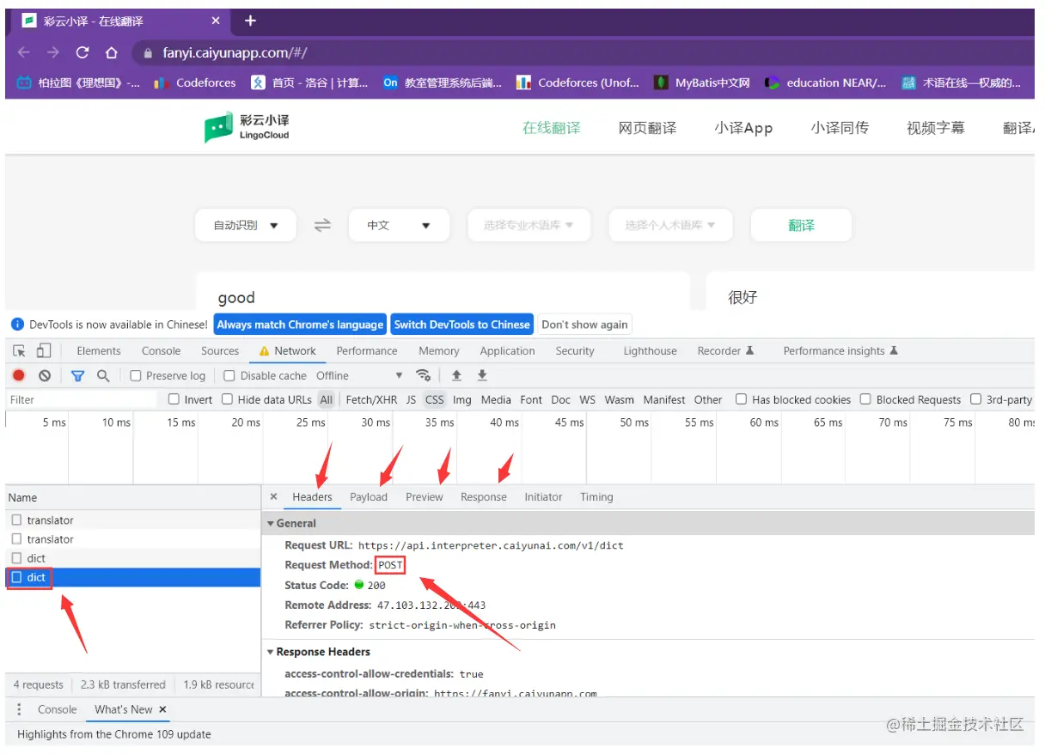
Task: Click the Name column header
Action: coord(133,497)
